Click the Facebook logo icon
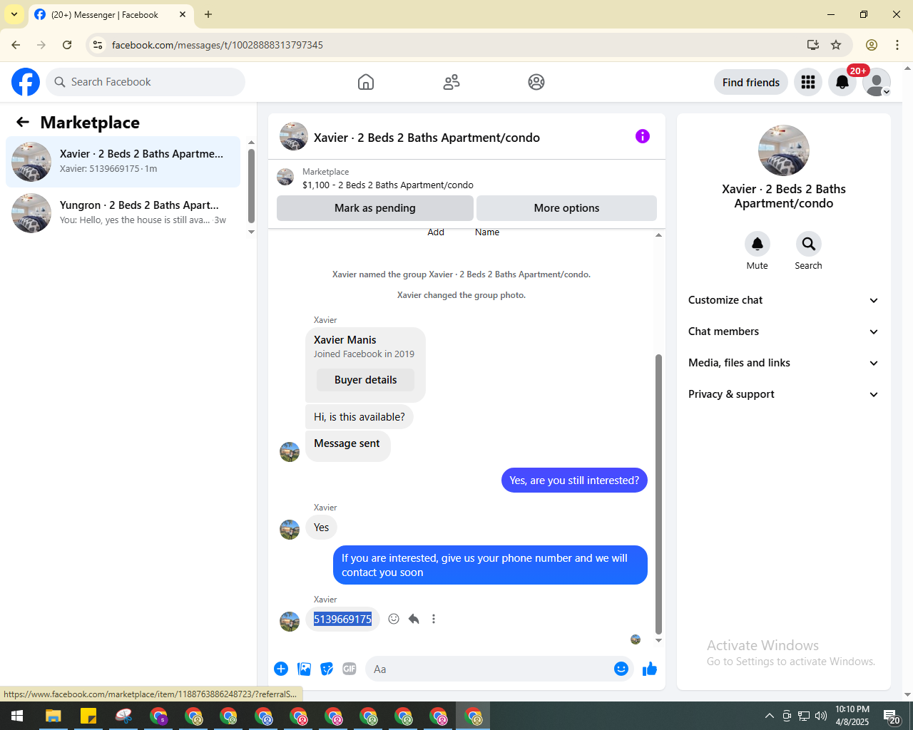913x730 pixels. (x=26, y=82)
